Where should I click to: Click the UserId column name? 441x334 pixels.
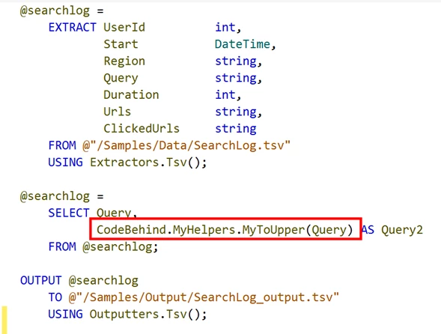tap(124, 27)
